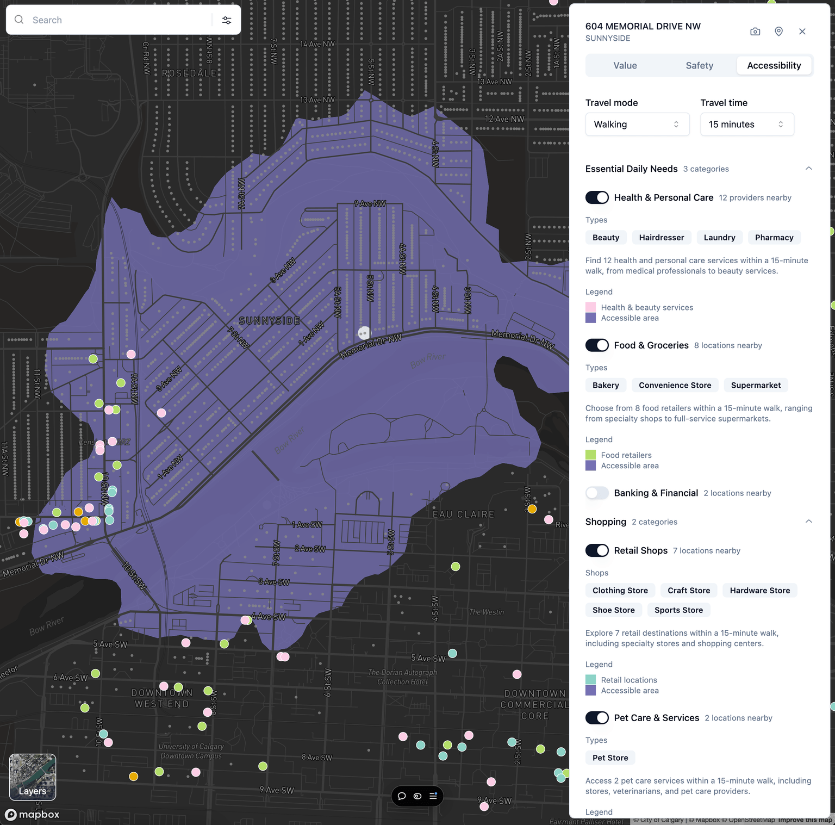Click the location pin icon in panel header

click(x=778, y=32)
